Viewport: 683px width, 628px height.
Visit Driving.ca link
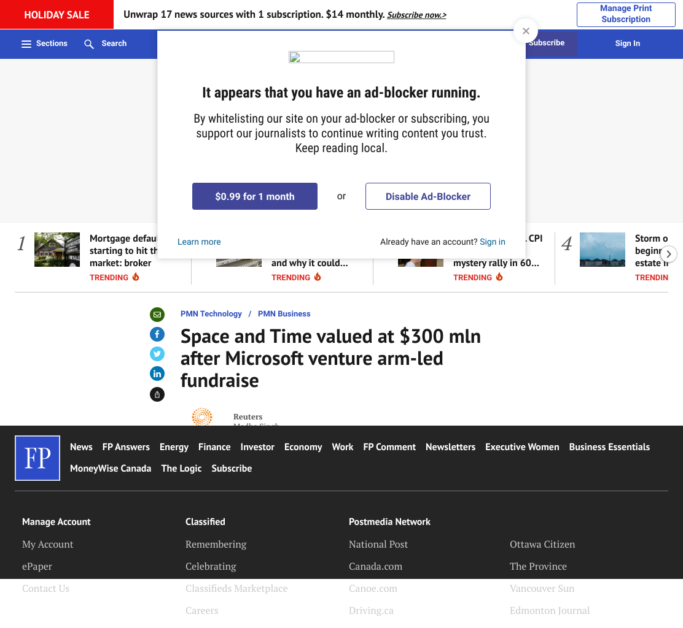click(371, 611)
